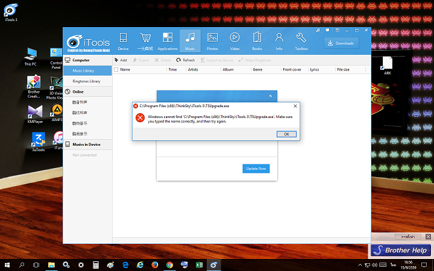Click the Downloads button
The width and height of the screenshot is (434, 271).
[341, 43]
